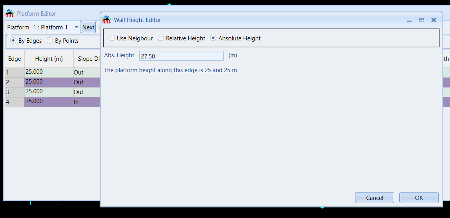Click the Abs. Height input field
This screenshot has height=218, width=450.
[181, 56]
